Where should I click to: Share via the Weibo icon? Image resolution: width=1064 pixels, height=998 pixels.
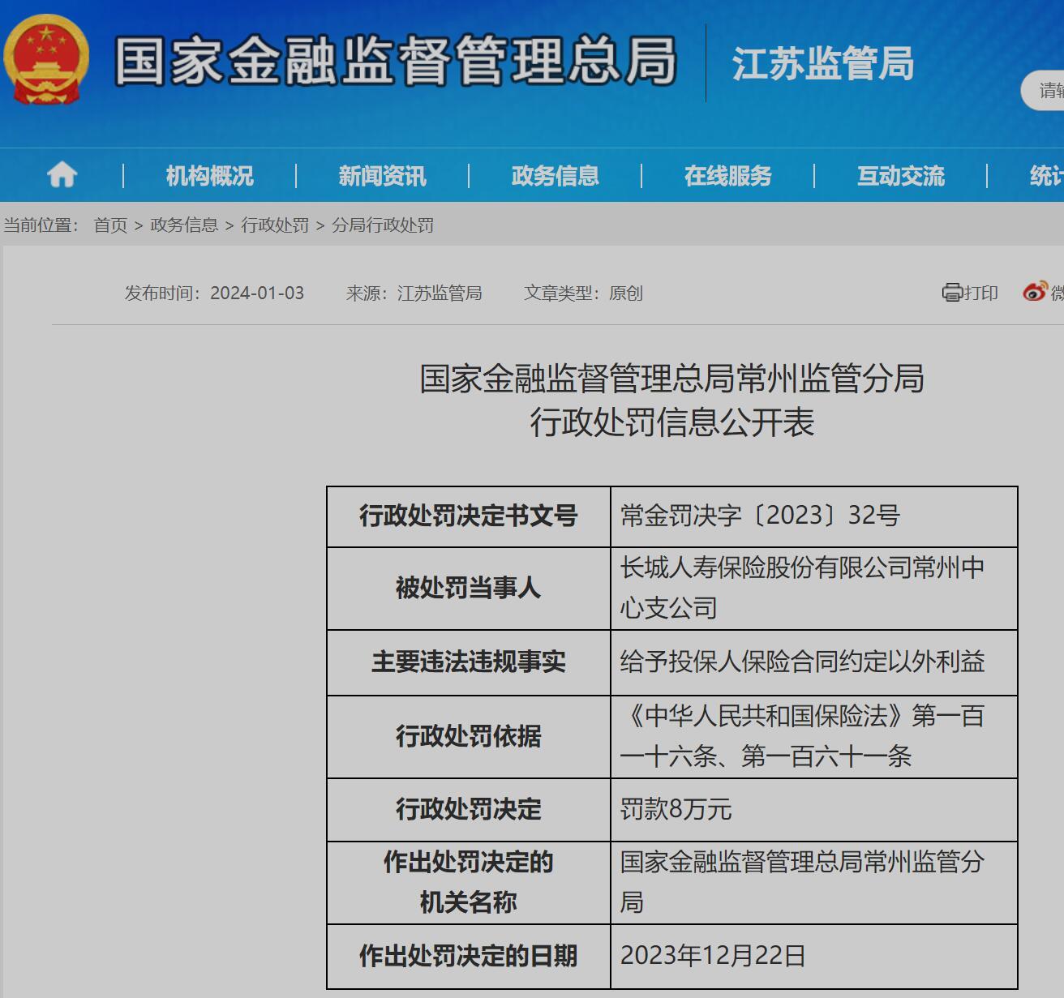point(1035,292)
